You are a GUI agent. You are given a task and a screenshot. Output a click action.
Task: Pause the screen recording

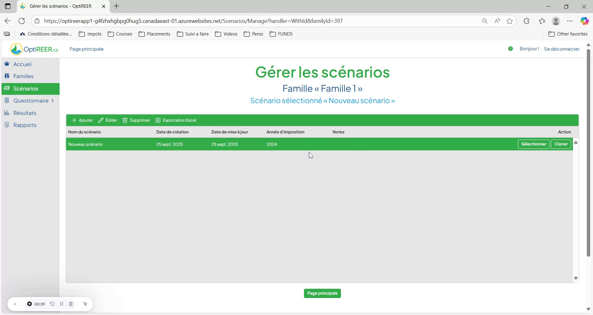coord(61,304)
